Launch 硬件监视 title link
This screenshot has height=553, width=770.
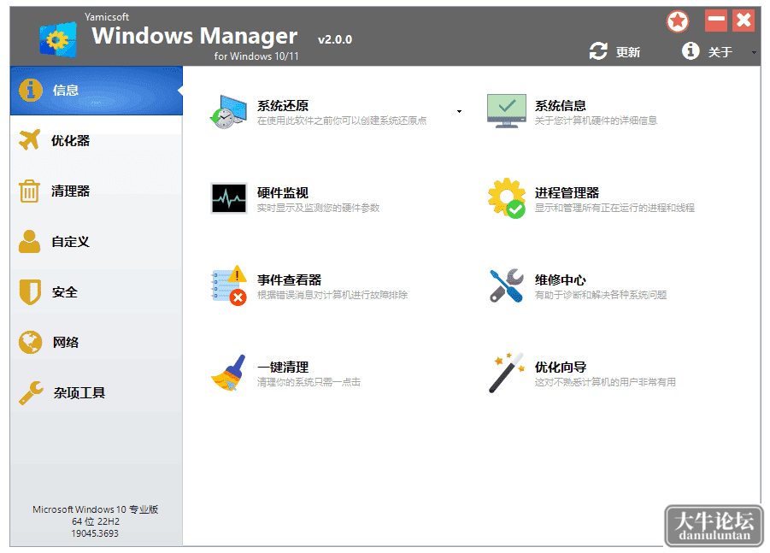pos(283,192)
